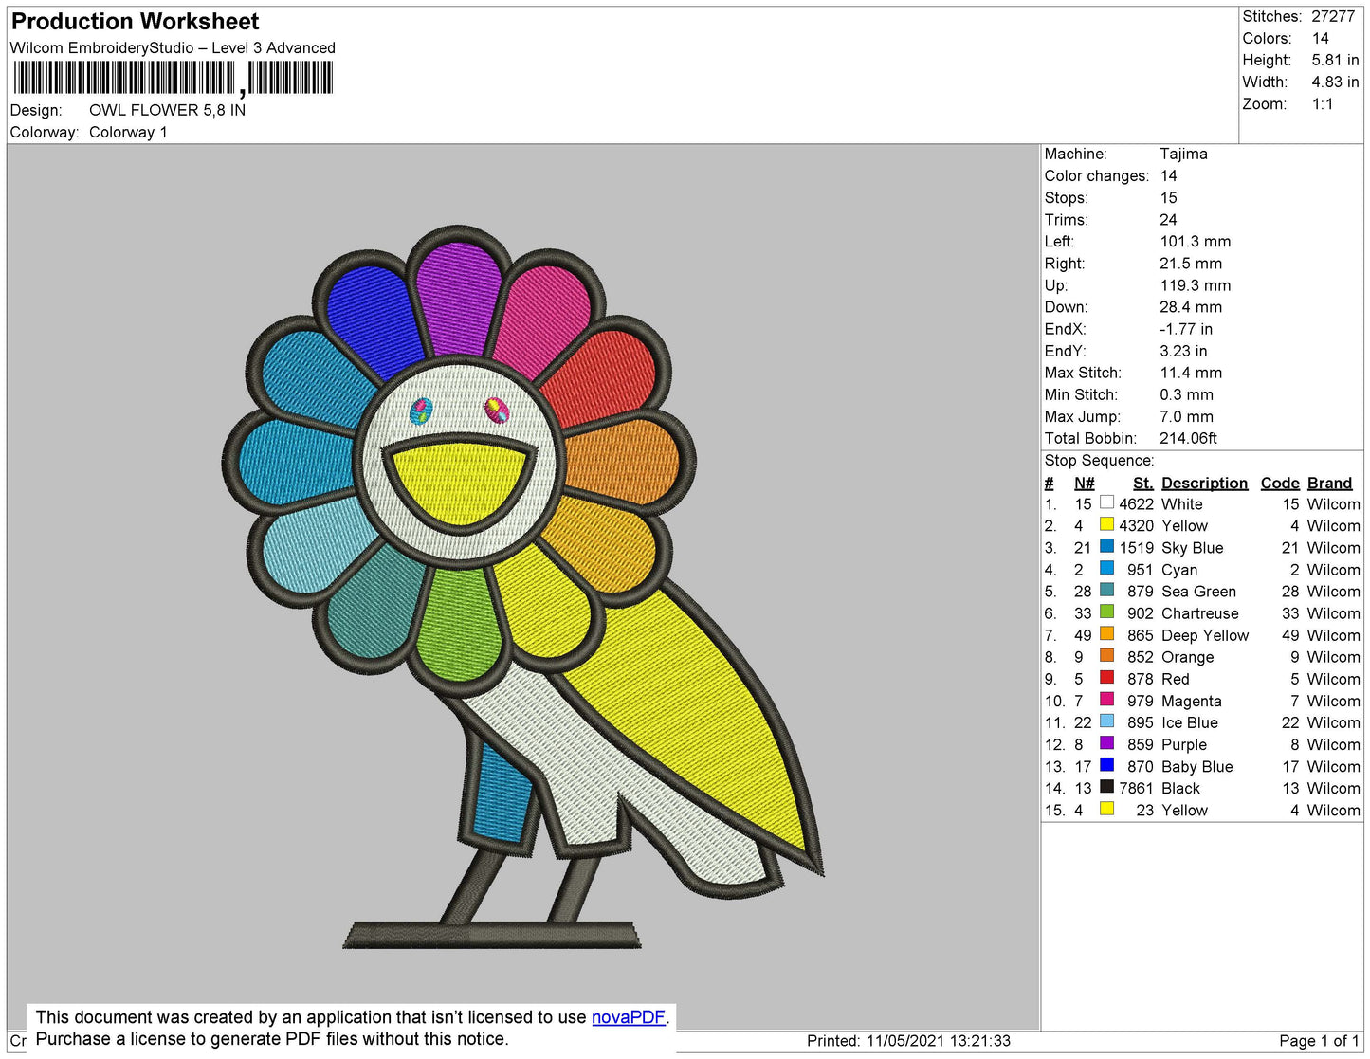
Task: Click the "Wilcom EmbroideryStudio – Level 3 Advanced" line
Action: coord(173,47)
